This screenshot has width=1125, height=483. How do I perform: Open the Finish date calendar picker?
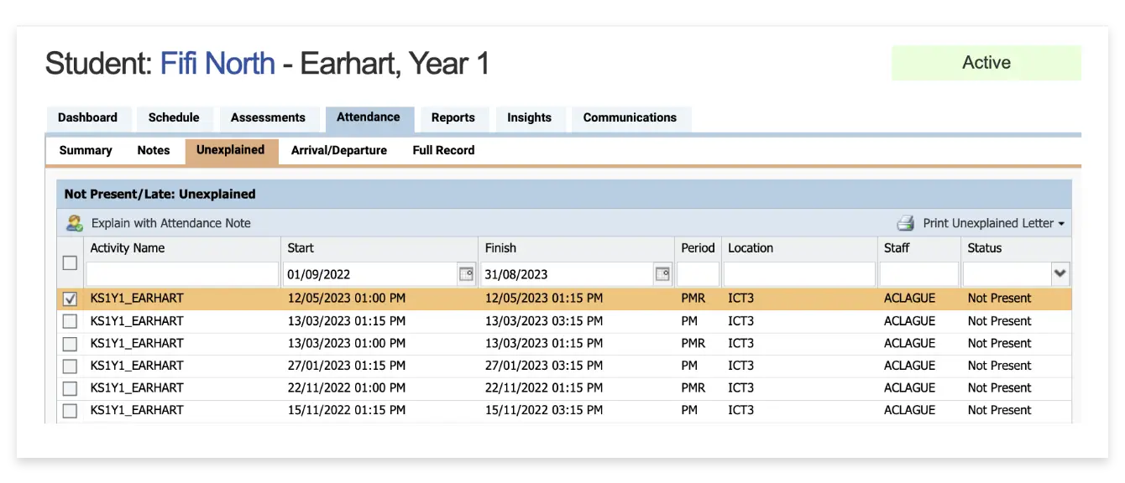pyautogui.click(x=662, y=273)
